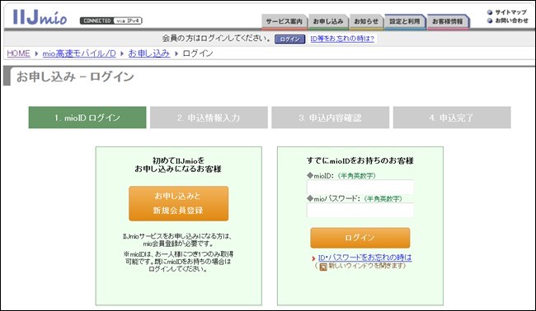Click the 1. mioID ログイン step
The height and width of the screenshot is (311, 536).
pos(87,118)
